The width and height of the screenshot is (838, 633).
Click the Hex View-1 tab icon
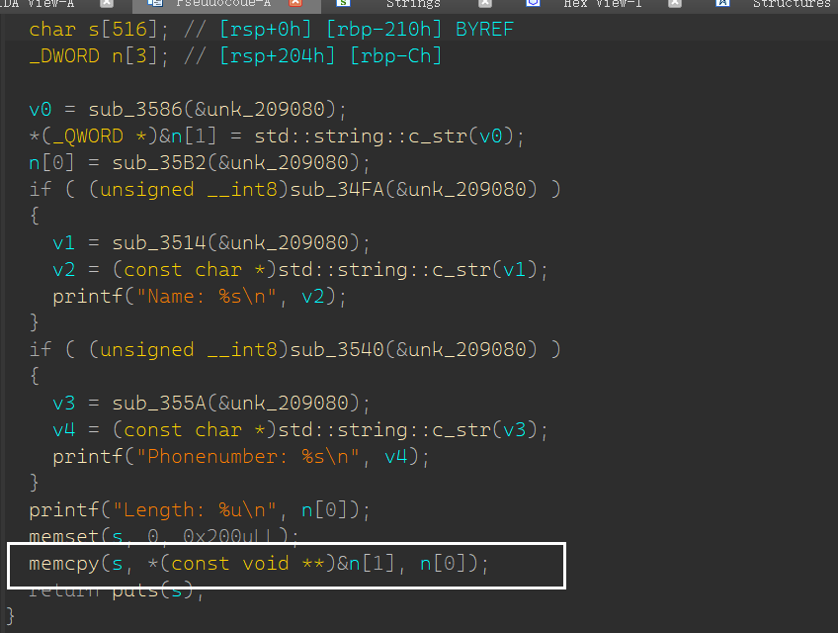(533, 4)
